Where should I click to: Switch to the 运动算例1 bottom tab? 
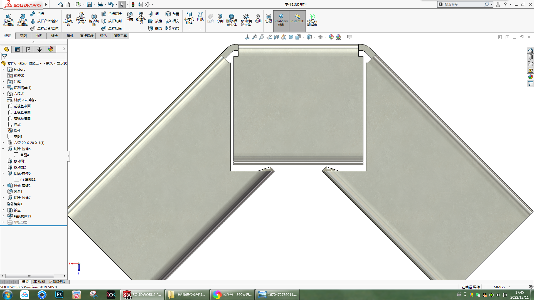(x=57, y=282)
